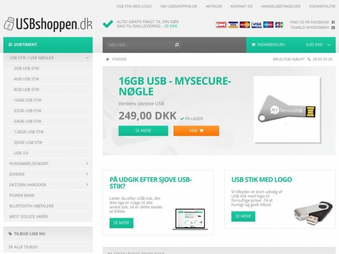Screen dimensions: 339x254
Task: Click the MySecureUSB key product image
Action: (x=286, y=110)
